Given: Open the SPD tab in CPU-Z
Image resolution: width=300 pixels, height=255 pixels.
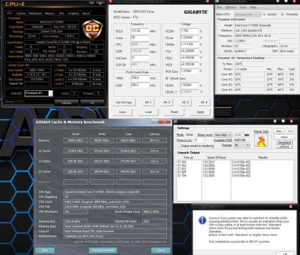Looking at the screenshot, I should tap(61, 13).
